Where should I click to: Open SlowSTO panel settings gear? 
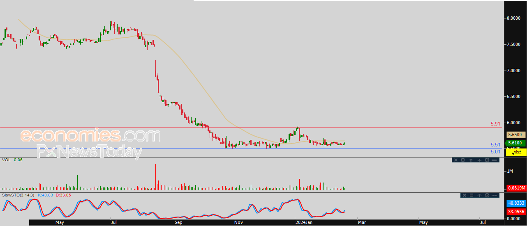tap(487, 195)
